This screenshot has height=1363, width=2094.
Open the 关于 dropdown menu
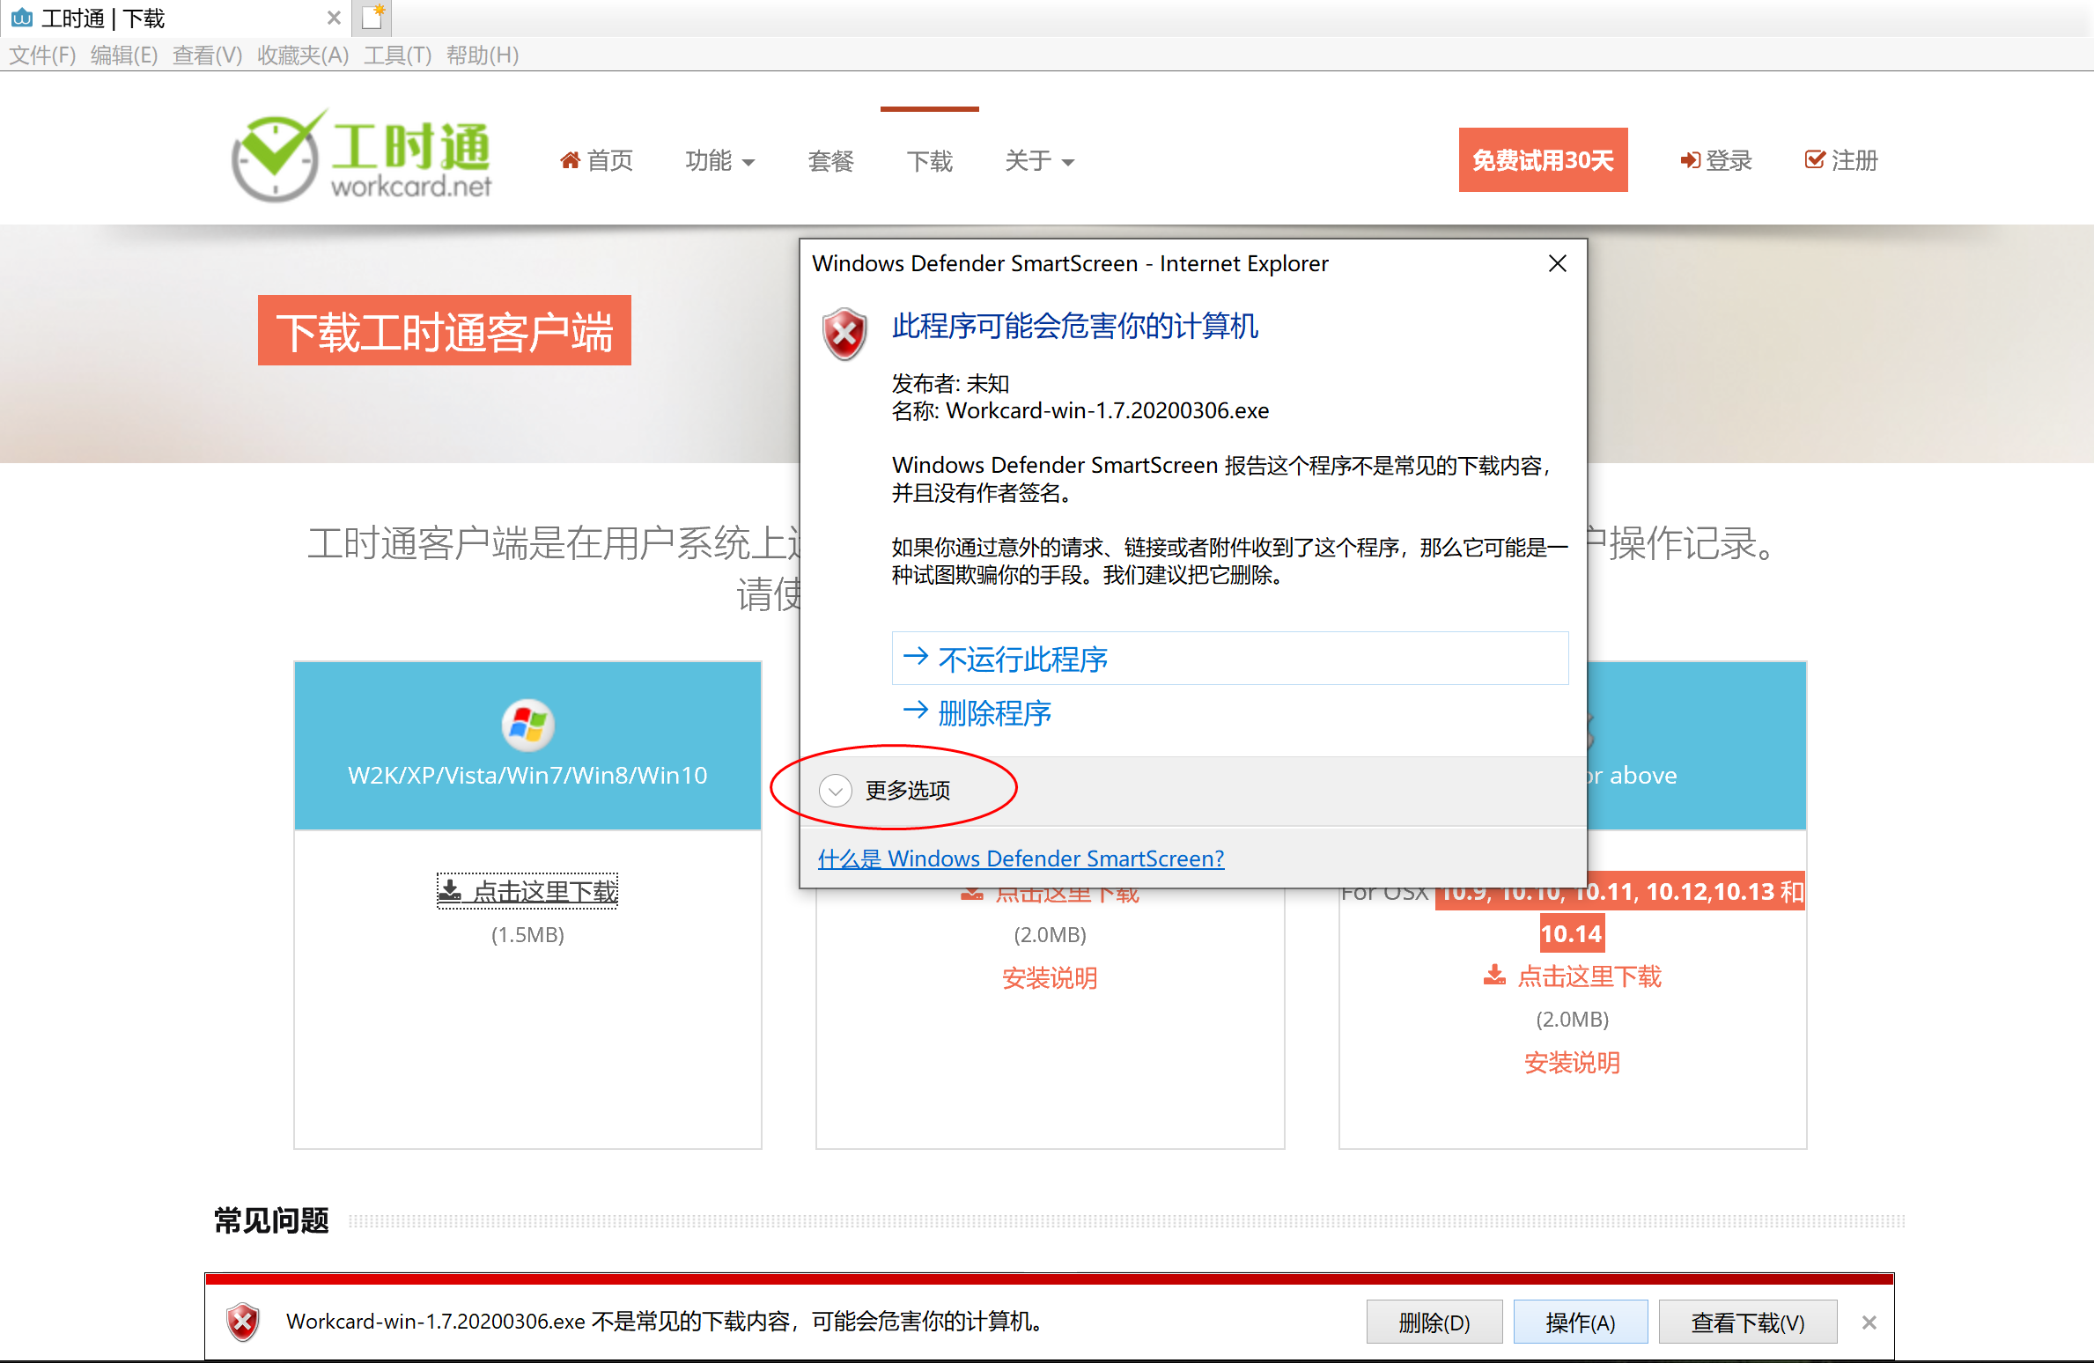tap(1039, 161)
